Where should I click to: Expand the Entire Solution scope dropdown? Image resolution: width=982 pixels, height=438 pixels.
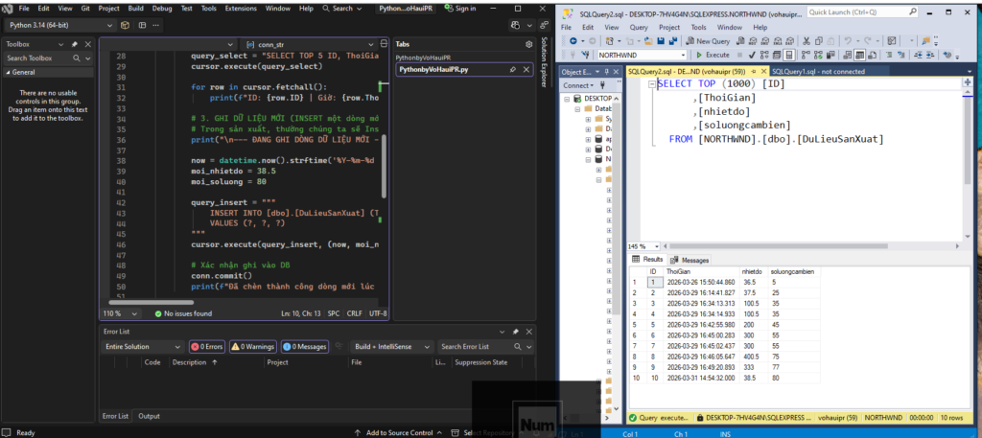pos(179,346)
